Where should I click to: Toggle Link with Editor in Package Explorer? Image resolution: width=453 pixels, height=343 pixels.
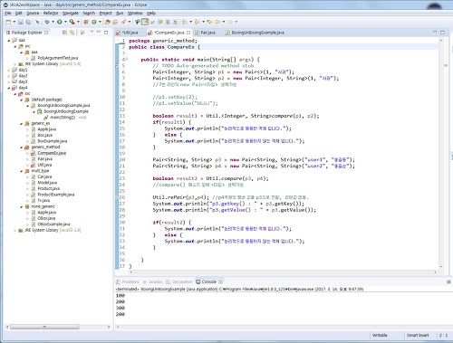[x=72, y=33]
